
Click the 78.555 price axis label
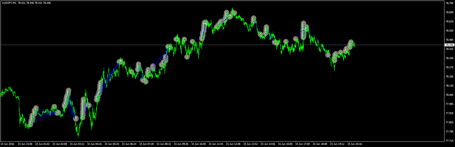point(450,31)
